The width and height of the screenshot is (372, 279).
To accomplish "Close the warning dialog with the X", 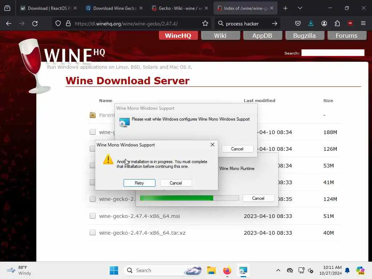I will [213, 145].
